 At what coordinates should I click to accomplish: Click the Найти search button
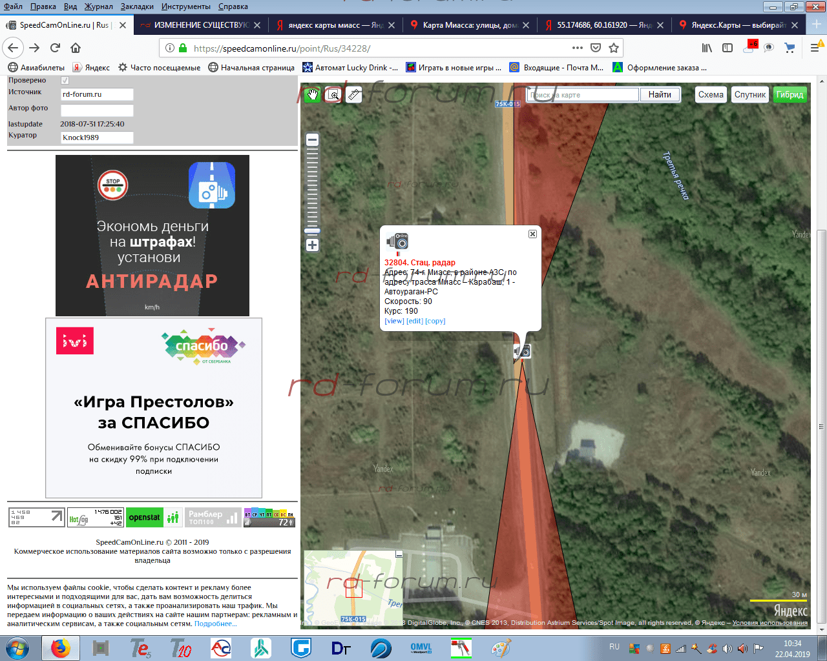[660, 94]
